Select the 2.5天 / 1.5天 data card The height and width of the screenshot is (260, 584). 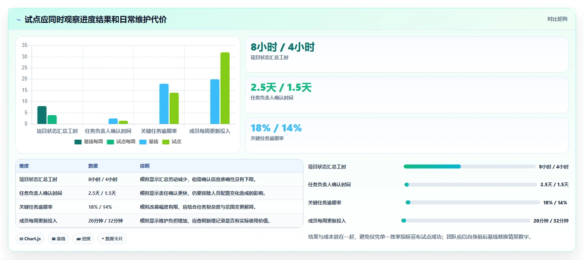tap(407, 95)
